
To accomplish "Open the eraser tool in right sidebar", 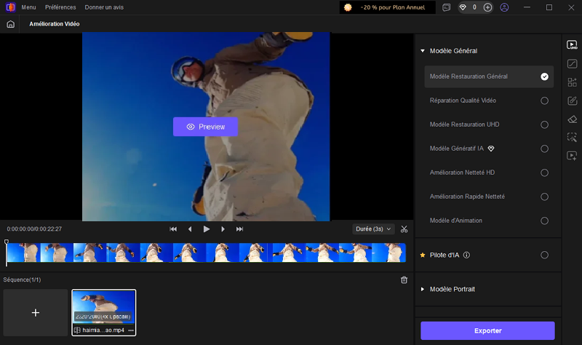I will click(x=572, y=119).
